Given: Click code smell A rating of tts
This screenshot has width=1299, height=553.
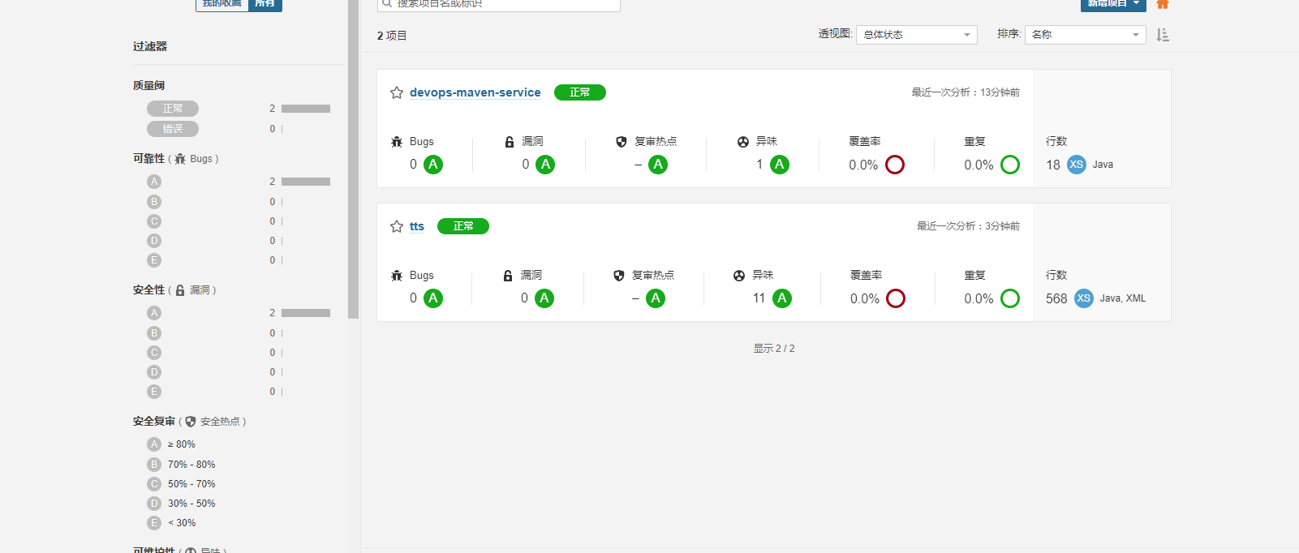Looking at the screenshot, I should [782, 298].
